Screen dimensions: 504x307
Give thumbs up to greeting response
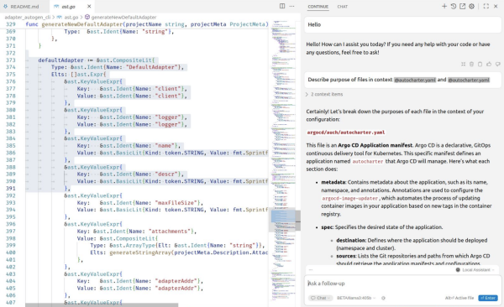coord(489,65)
